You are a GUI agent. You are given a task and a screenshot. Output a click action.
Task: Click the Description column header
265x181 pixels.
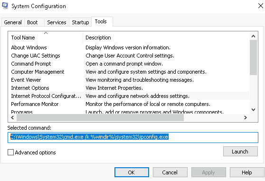[166, 38]
